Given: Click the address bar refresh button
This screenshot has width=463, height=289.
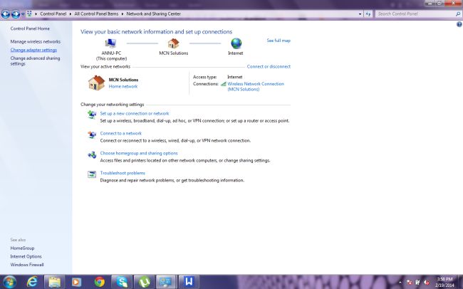Looking at the screenshot, I should click(x=368, y=14).
